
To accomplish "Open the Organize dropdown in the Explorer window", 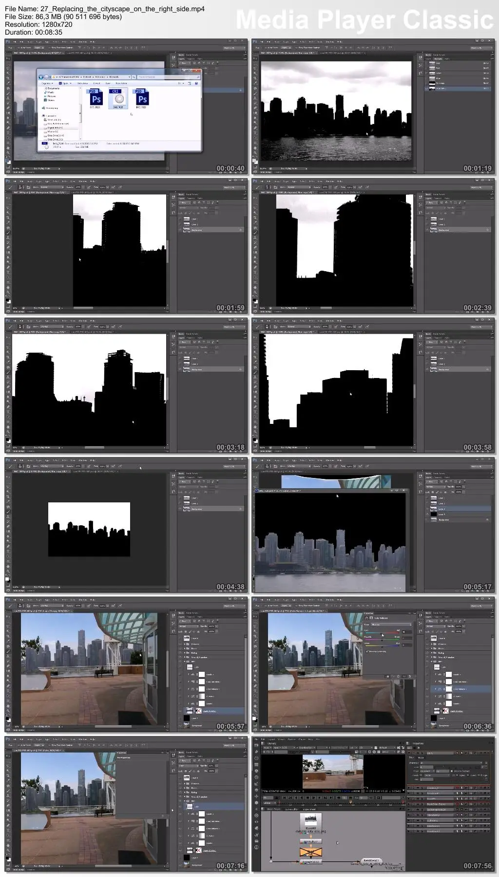I will coord(47,83).
